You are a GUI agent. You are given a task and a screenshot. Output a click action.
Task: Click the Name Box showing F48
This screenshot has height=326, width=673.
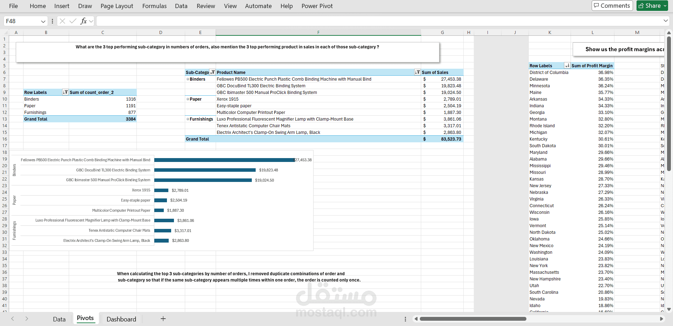pyautogui.click(x=22, y=21)
